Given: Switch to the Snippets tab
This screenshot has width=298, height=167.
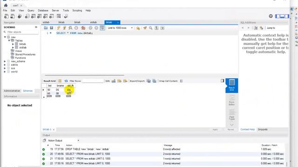Looking at the screenshot, I should pos(263,129).
